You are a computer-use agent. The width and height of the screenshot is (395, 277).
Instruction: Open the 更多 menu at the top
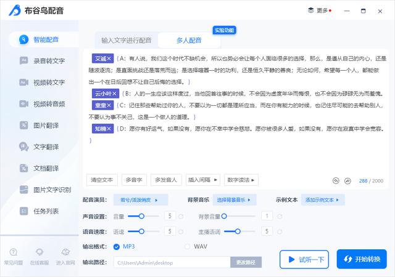[x=320, y=10]
